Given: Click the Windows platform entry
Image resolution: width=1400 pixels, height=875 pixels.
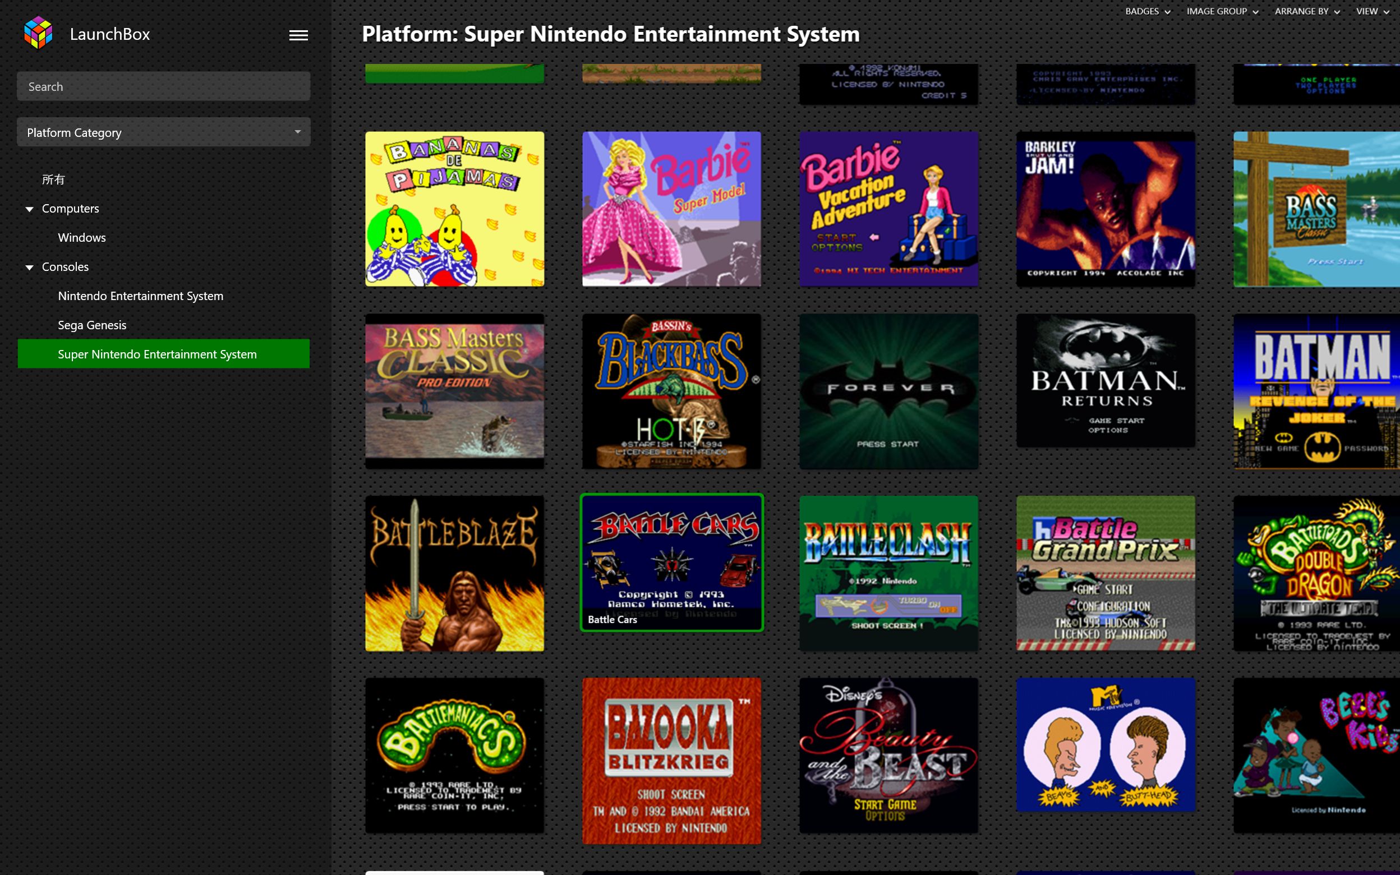Looking at the screenshot, I should 81,237.
